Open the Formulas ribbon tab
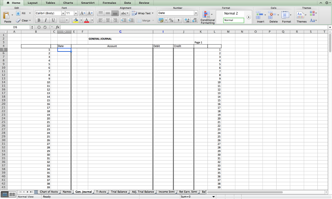The height and width of the screenshot is (199, 332). click(x=109, y=3)
